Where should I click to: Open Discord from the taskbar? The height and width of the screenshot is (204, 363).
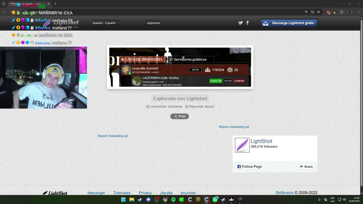148,199
